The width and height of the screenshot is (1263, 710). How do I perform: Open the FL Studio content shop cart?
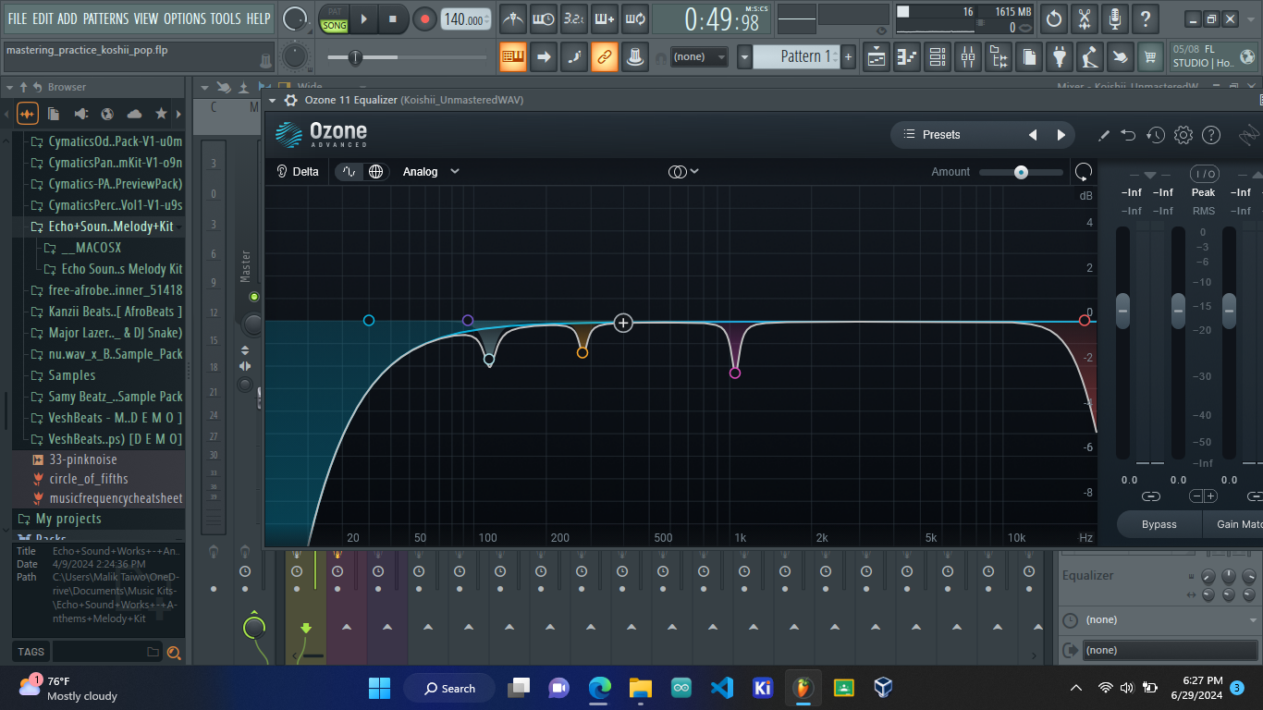tap(1150, 57)
